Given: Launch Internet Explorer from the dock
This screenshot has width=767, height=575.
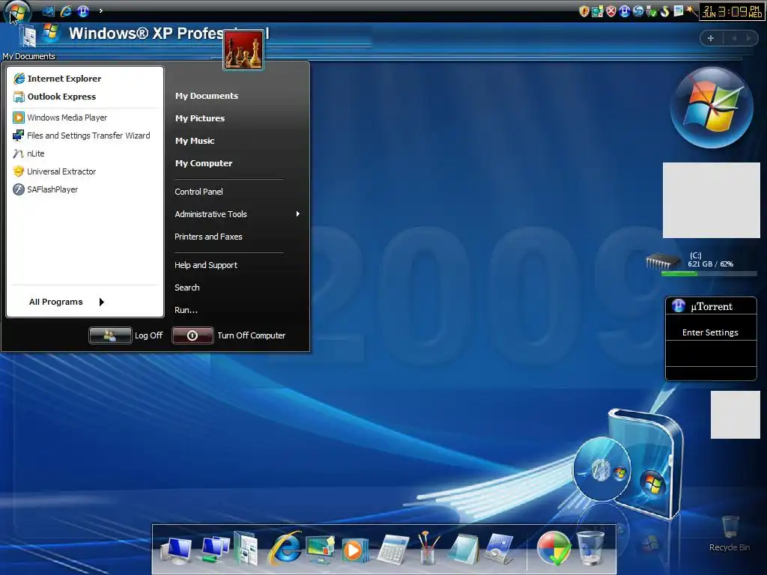Looking at the screenshot, I should [285, 547].
